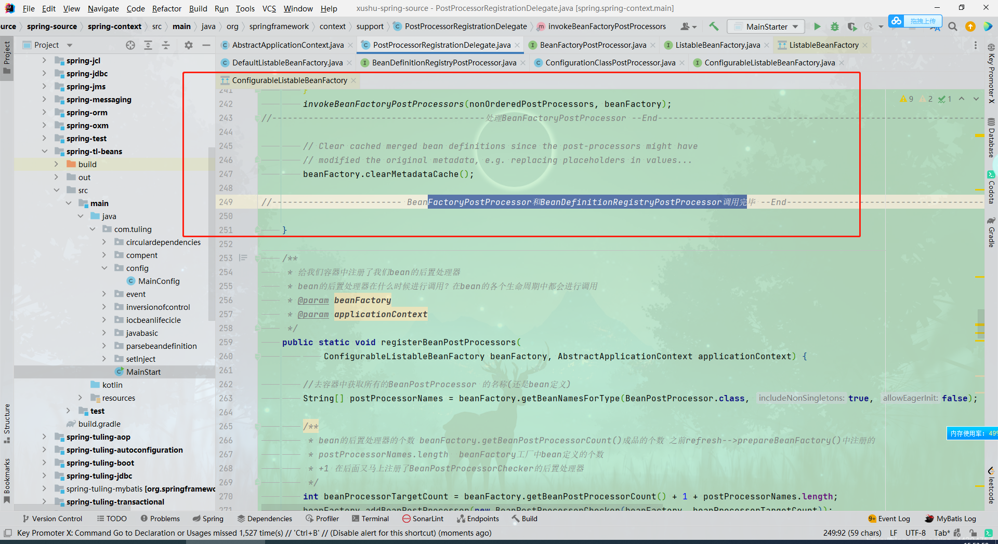Expand all in Project panel toolbar
Image resolution: width=998 pixels, height=544 pixels.
click(148, 45)
